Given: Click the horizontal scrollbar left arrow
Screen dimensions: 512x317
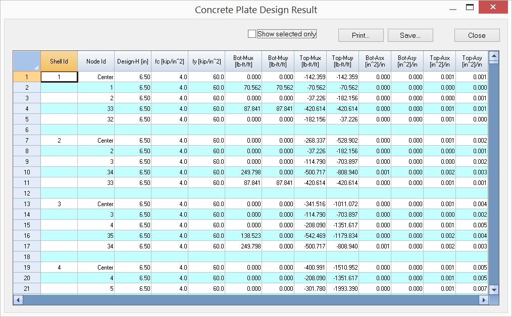Looking at the screenshot, I should tap(18, 300).
